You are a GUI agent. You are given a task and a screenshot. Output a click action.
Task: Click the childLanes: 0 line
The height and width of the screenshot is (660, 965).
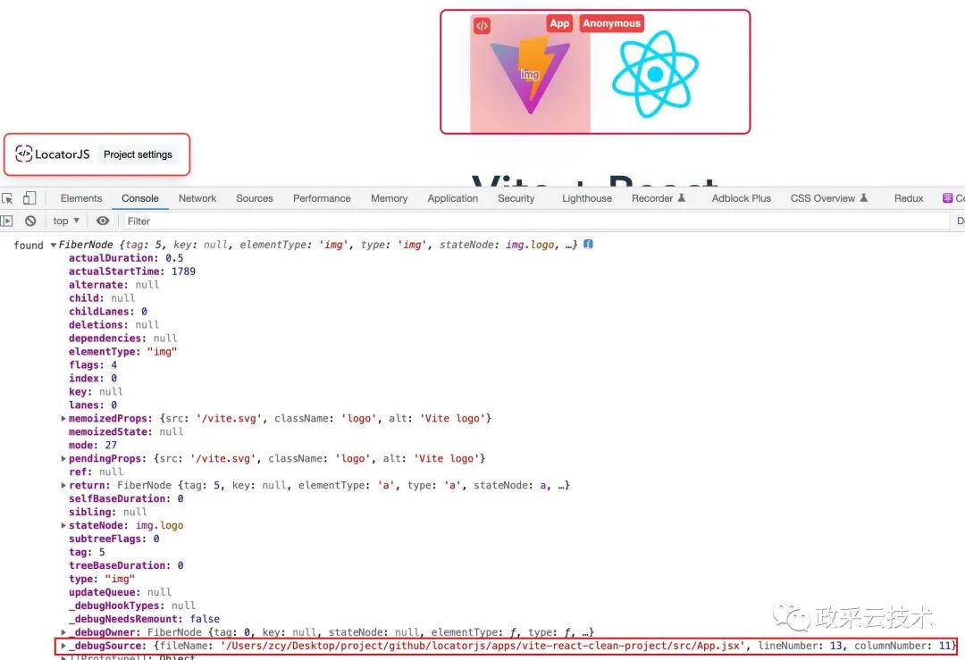[108, 311]
